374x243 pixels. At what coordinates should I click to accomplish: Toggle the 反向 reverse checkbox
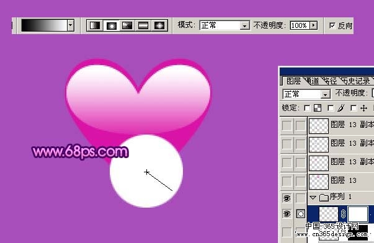click(x=332, y=25)
